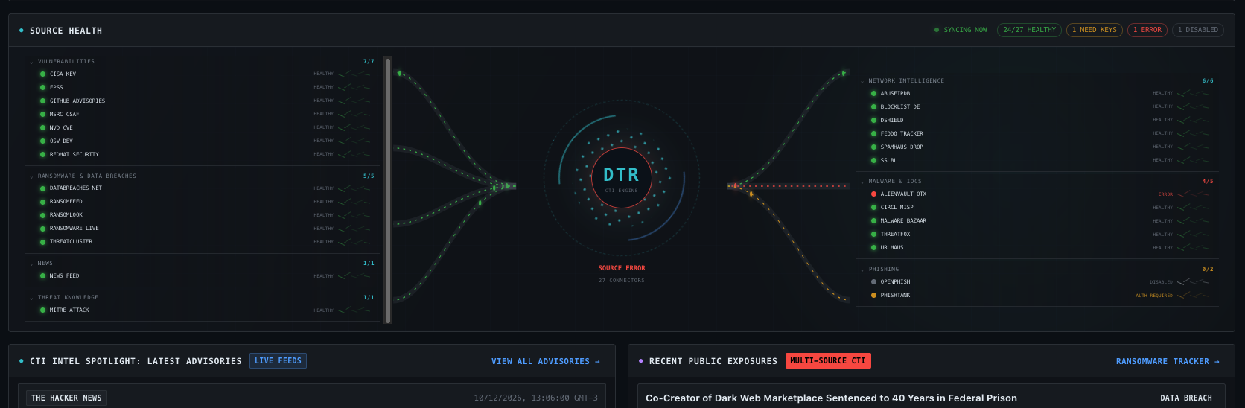Click the PhishTank orange warning dot
This screenshot has height=408, width=1245.
[873, 296]
